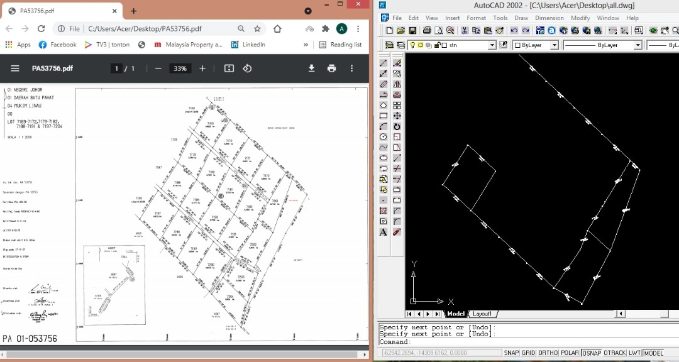
Task: Open the Draw menu
Action: point(521,18)
